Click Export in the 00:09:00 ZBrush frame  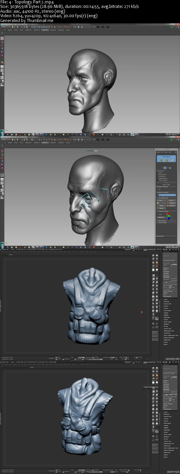tap(166, 344)
